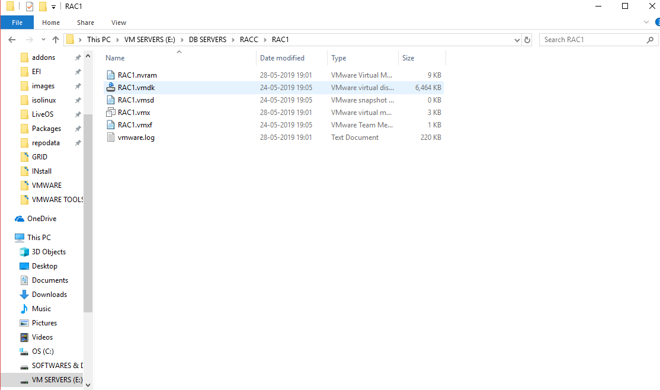Viewport: 660px width, 390px height.
Task: Expand the ribbon with the chevron
Action: click(x=646, y=22)
